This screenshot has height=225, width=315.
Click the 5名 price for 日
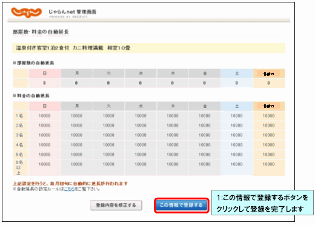coord(44,155)
